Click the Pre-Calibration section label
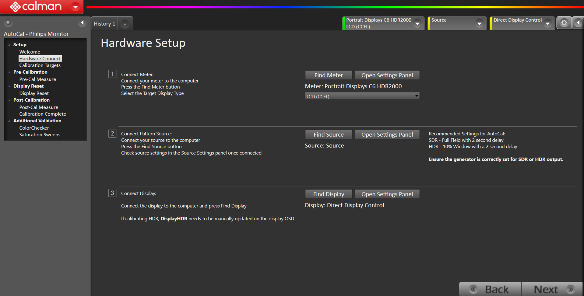 click(x=30, y=72)
